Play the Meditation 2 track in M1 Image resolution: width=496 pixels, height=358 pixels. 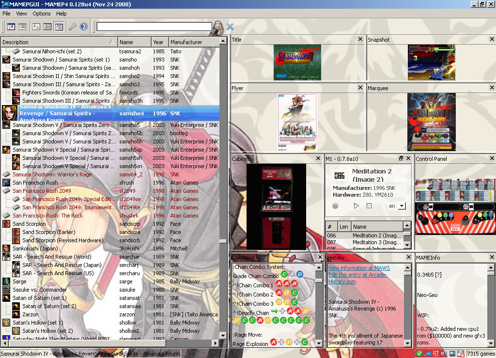pyautogui.click(x=356, y=206)
